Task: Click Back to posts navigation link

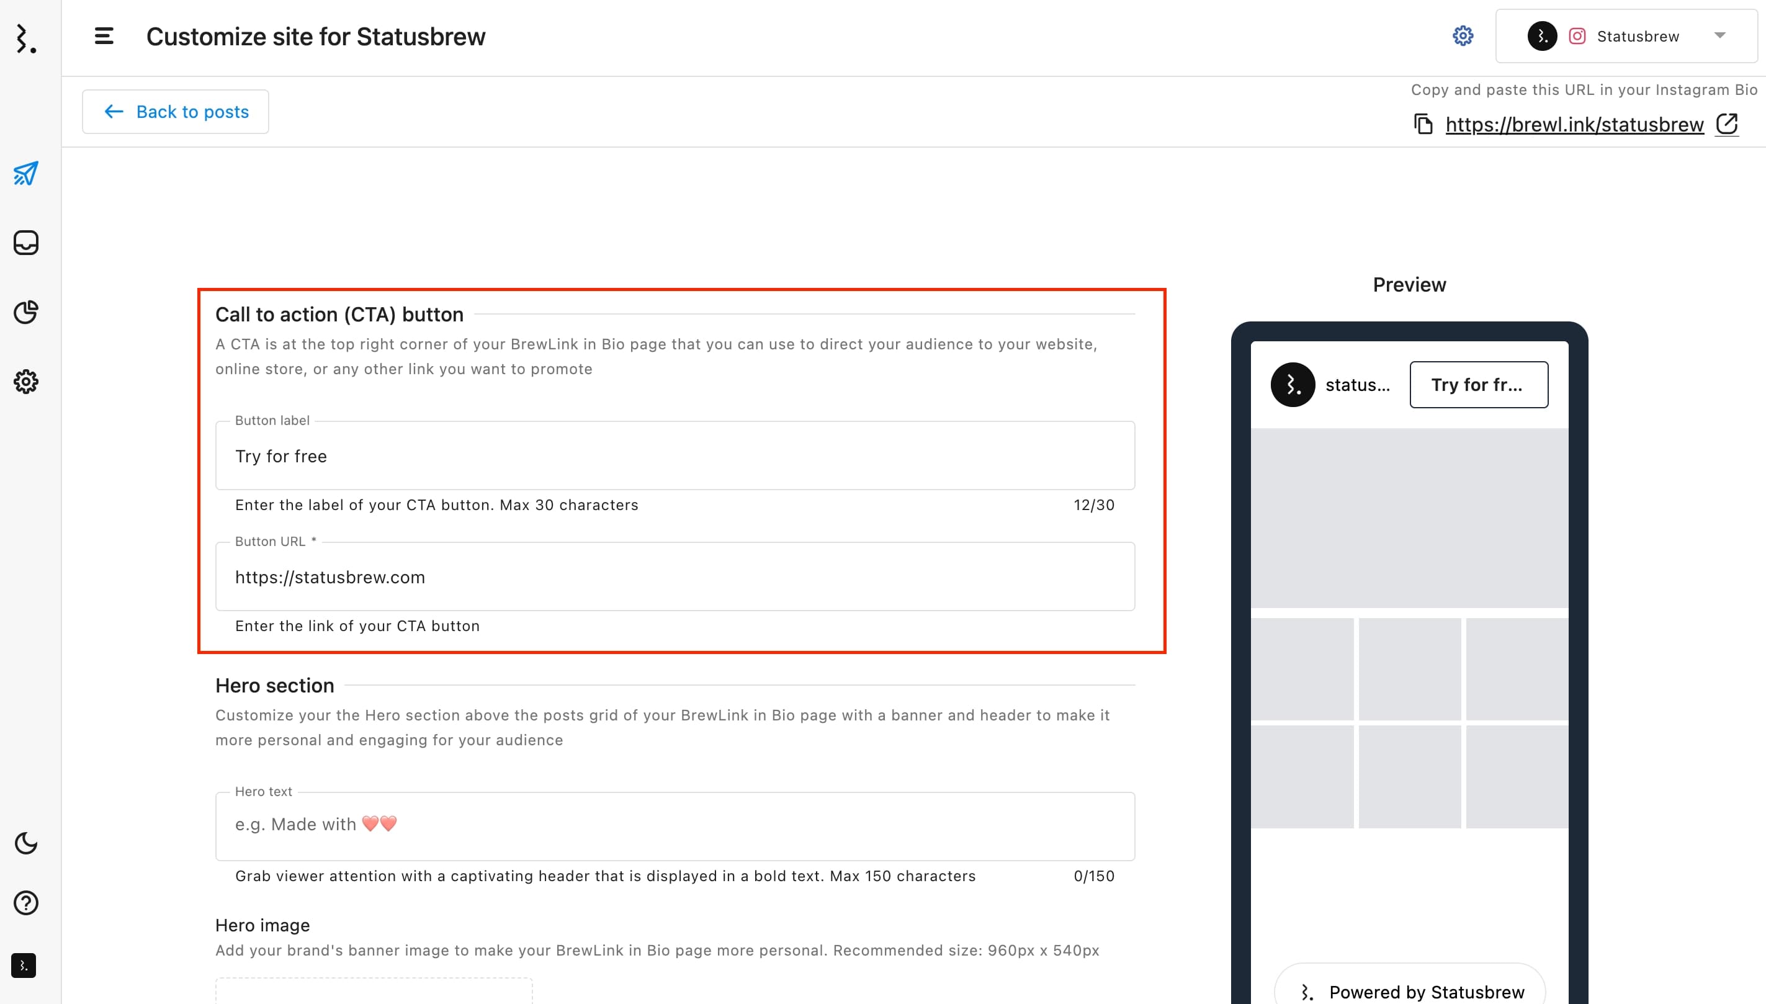Action: pos(176,112)
